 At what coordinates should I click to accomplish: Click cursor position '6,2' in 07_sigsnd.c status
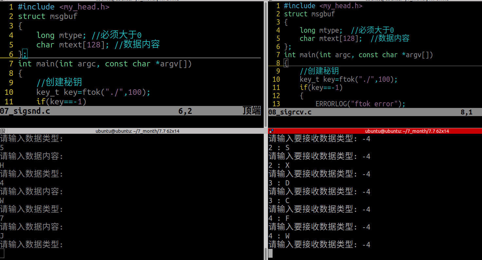click(x=185, y=111)
